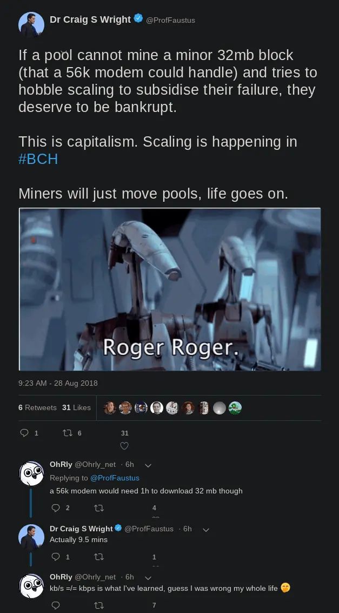This screenshot has width=339, height=613.
Task: View the 31 Likes list
Action: click(x=76, y=407)
